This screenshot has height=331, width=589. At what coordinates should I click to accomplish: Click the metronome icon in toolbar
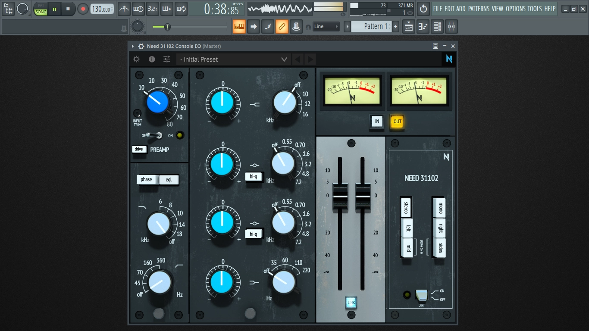click(124, 9)
